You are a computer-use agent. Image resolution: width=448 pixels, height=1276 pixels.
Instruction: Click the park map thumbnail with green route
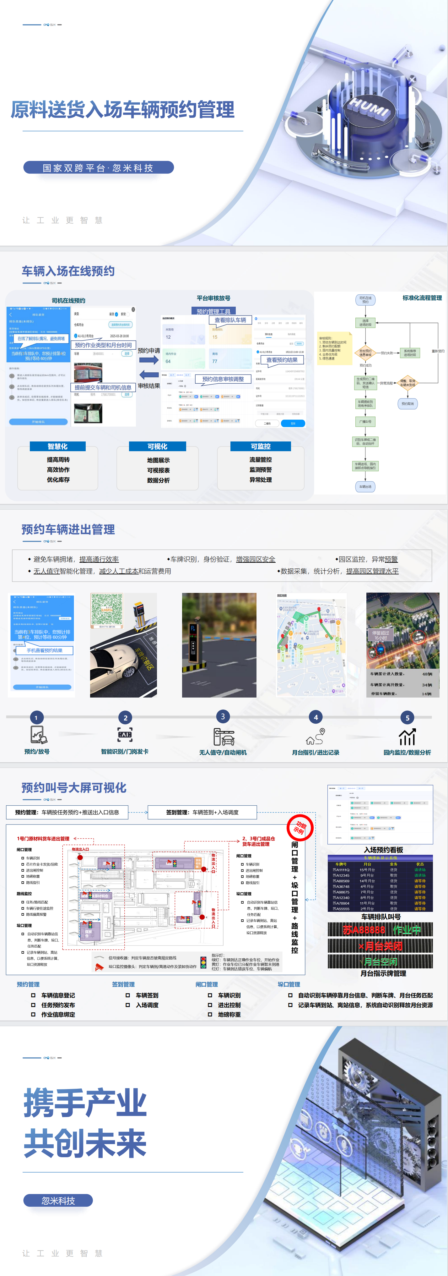311,644
